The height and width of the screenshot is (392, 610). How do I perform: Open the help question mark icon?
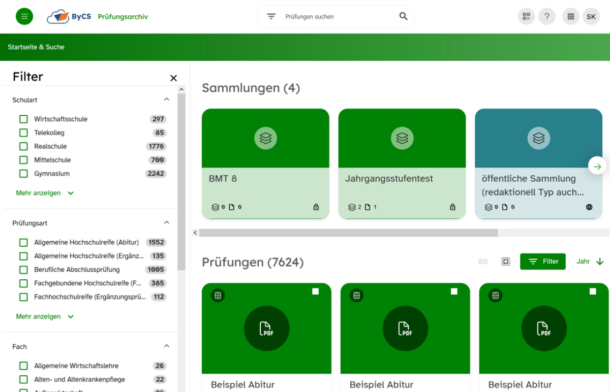click(x=546, y=17)
